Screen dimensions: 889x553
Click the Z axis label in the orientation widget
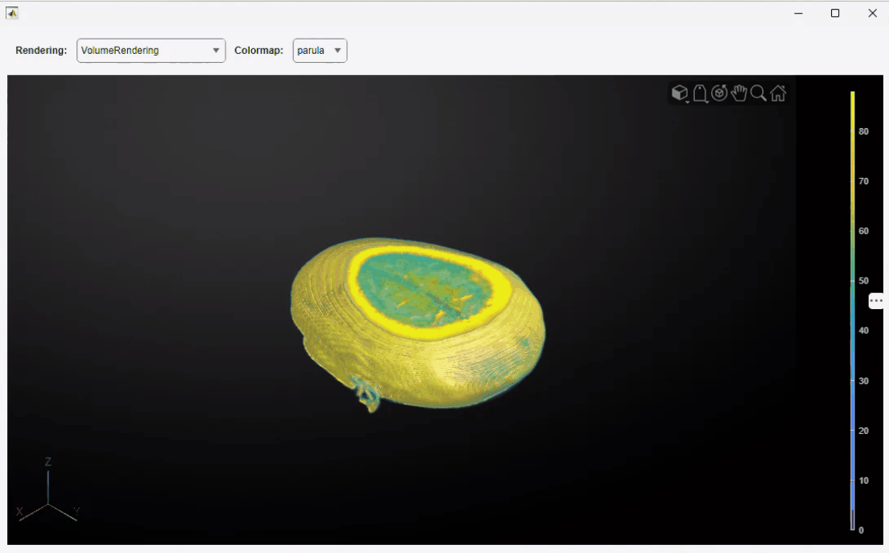[48, 462]
